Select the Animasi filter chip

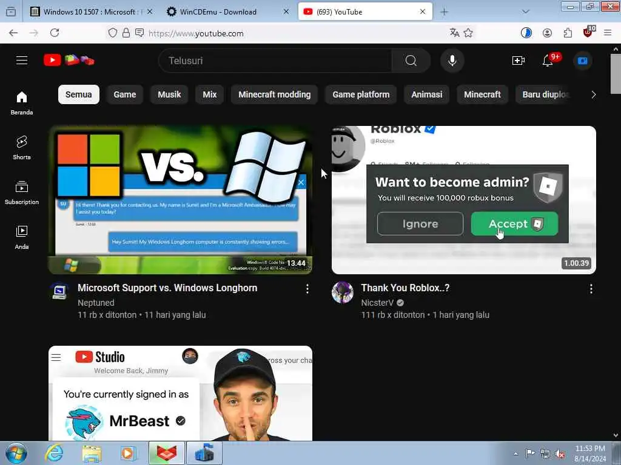[x=426, y=94]
